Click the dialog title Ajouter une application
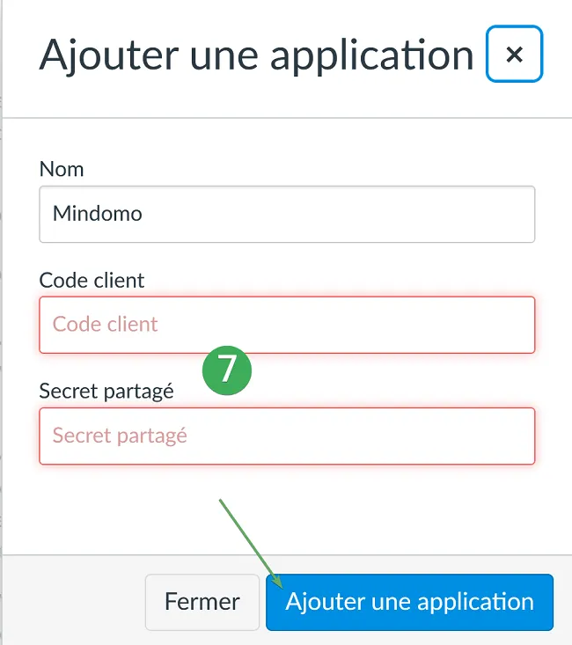Viewport: 572px width, 645px height. tap(256, 55)
